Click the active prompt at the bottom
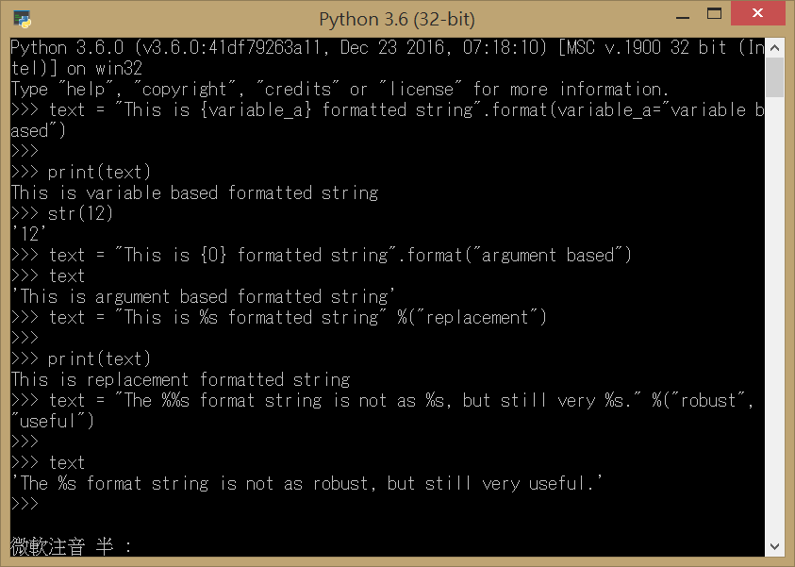This screenshot has height=567, width=795. [x=28, y=503]
